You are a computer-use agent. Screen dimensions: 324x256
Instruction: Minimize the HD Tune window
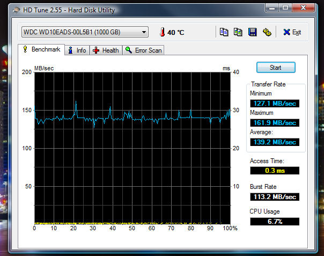pos(272,8)
